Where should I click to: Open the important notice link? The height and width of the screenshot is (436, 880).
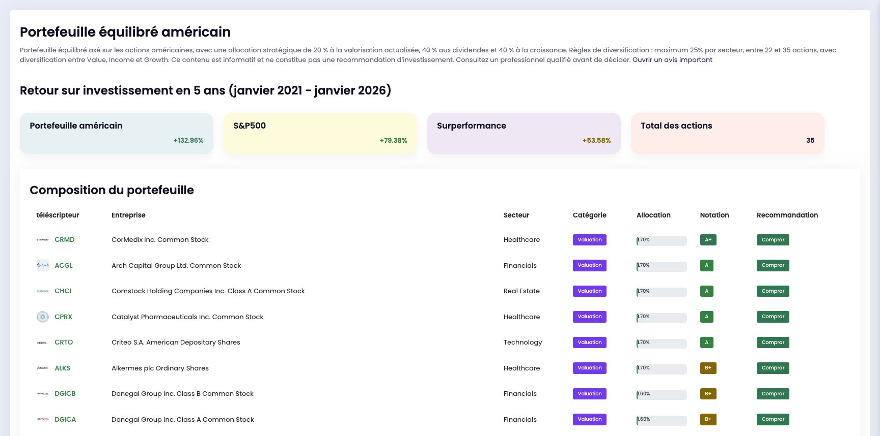672,60
